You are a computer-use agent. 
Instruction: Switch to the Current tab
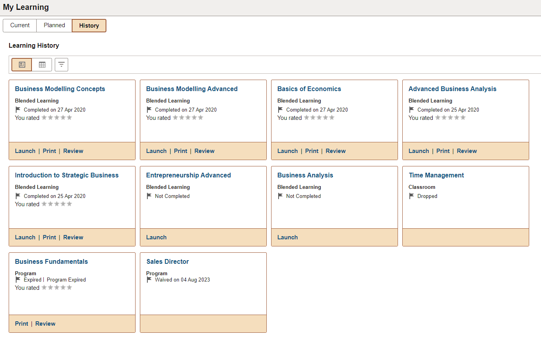click(19, 25)
